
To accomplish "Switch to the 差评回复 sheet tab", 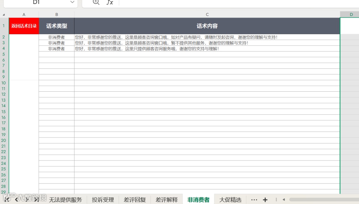I will pyautogui.click(x=135, y=200).
